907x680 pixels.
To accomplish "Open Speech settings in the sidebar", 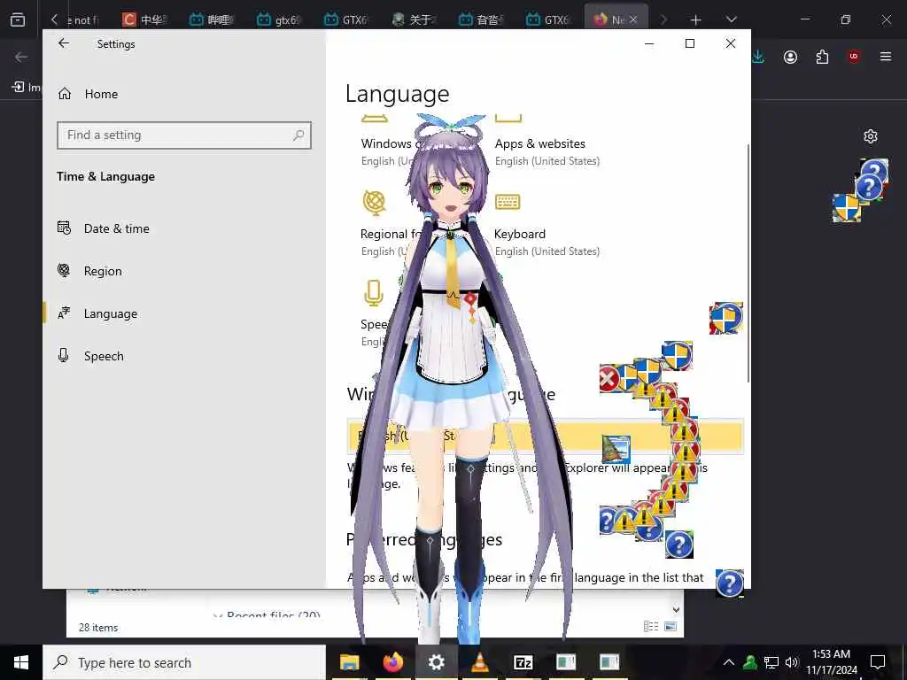I will (91, 356).
